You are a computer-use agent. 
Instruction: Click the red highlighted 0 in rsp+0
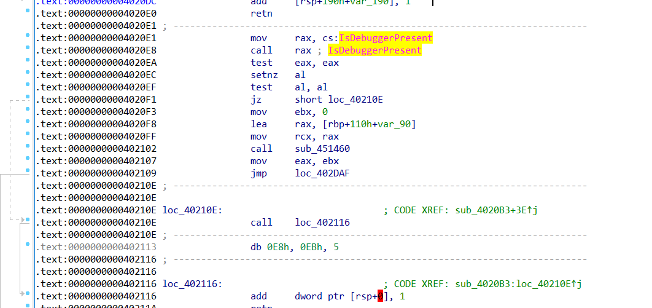(x=381, y=296)
